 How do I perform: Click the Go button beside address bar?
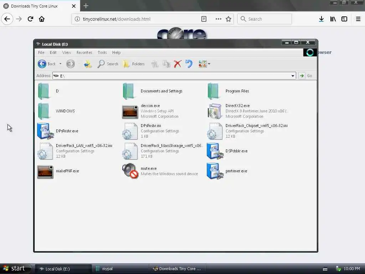tap(305, 76)
